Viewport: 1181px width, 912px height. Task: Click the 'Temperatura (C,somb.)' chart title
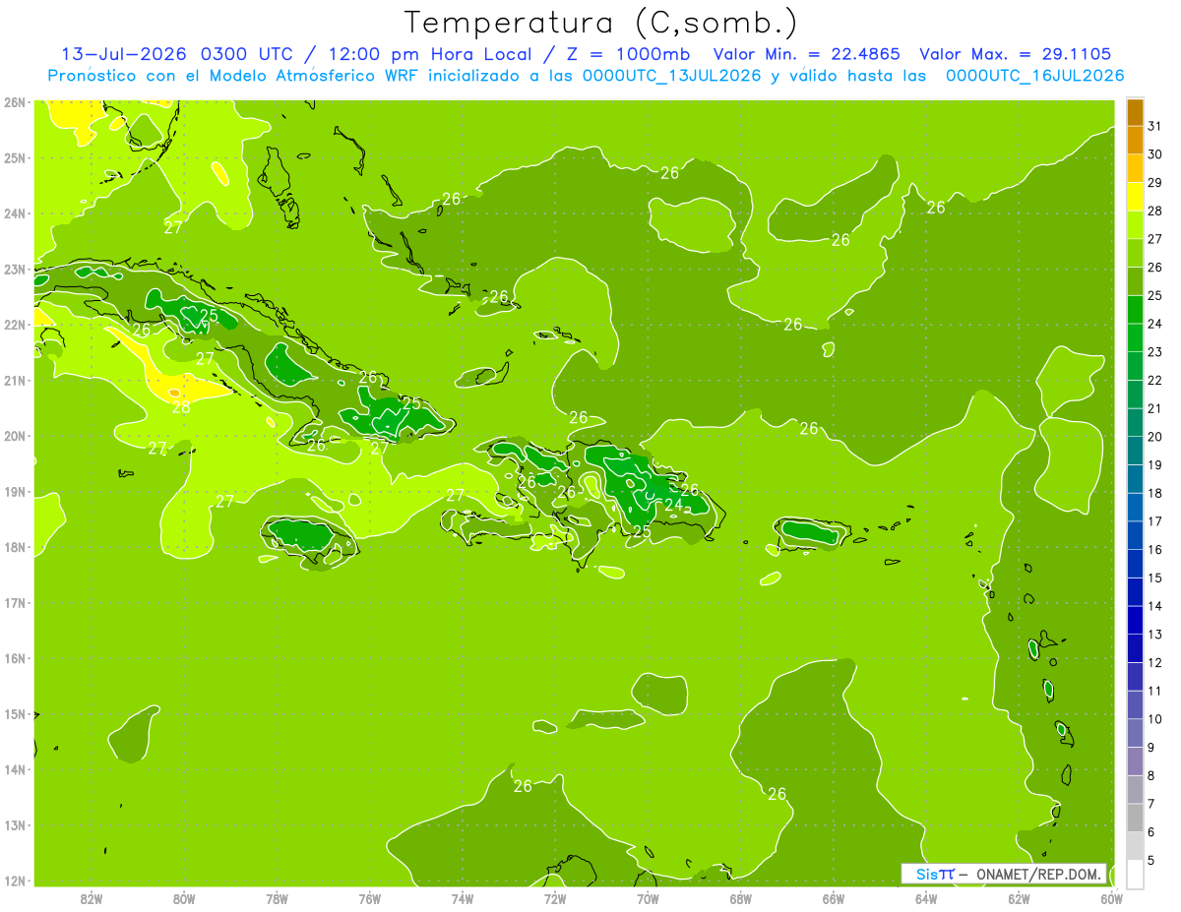click(x=601, y=23)
